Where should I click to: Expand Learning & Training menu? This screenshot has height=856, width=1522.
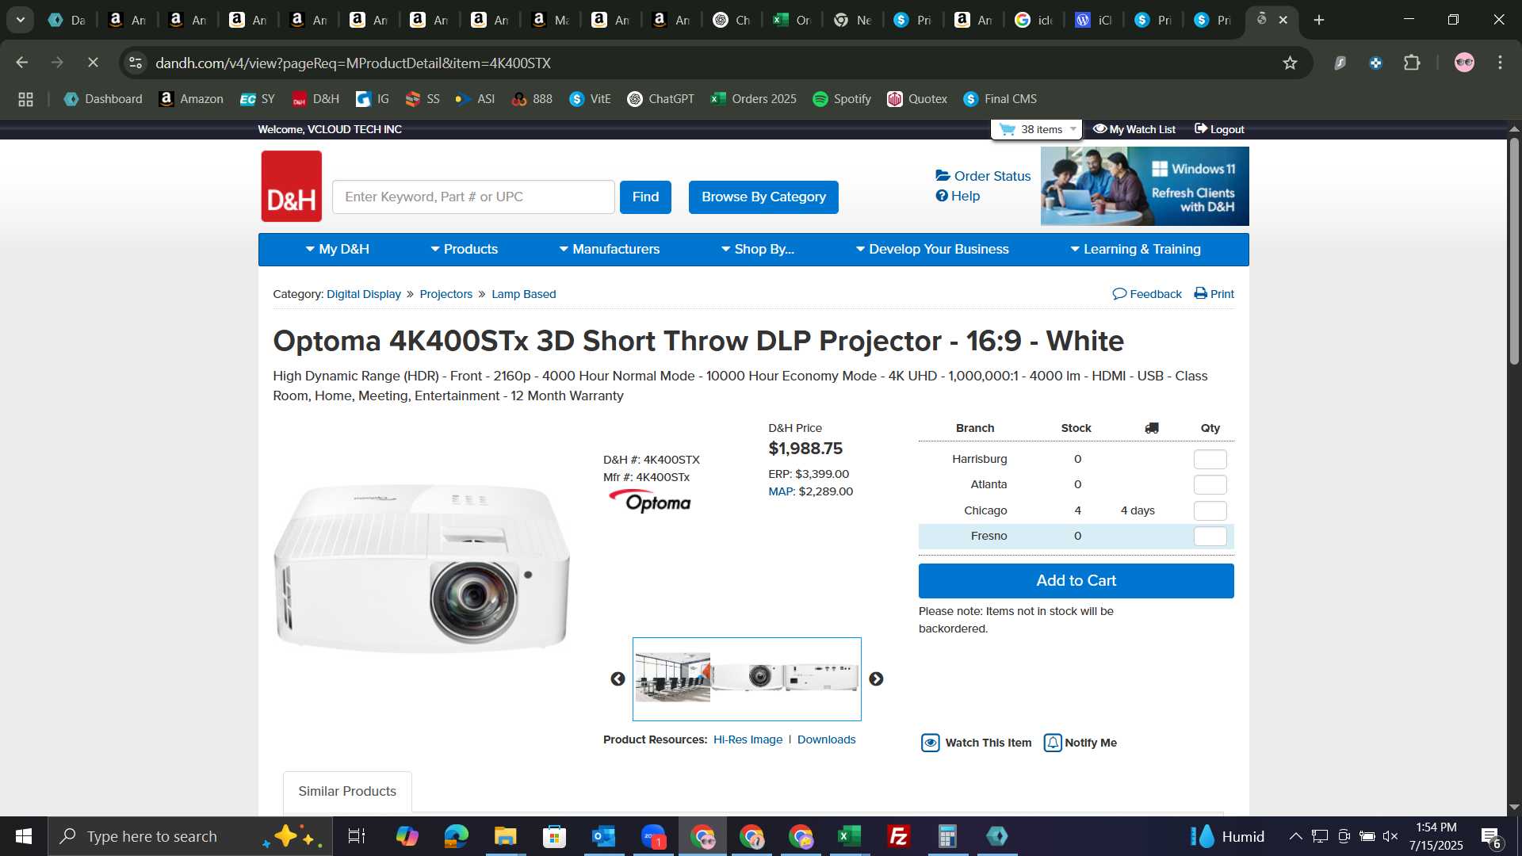coord(1135,249)
